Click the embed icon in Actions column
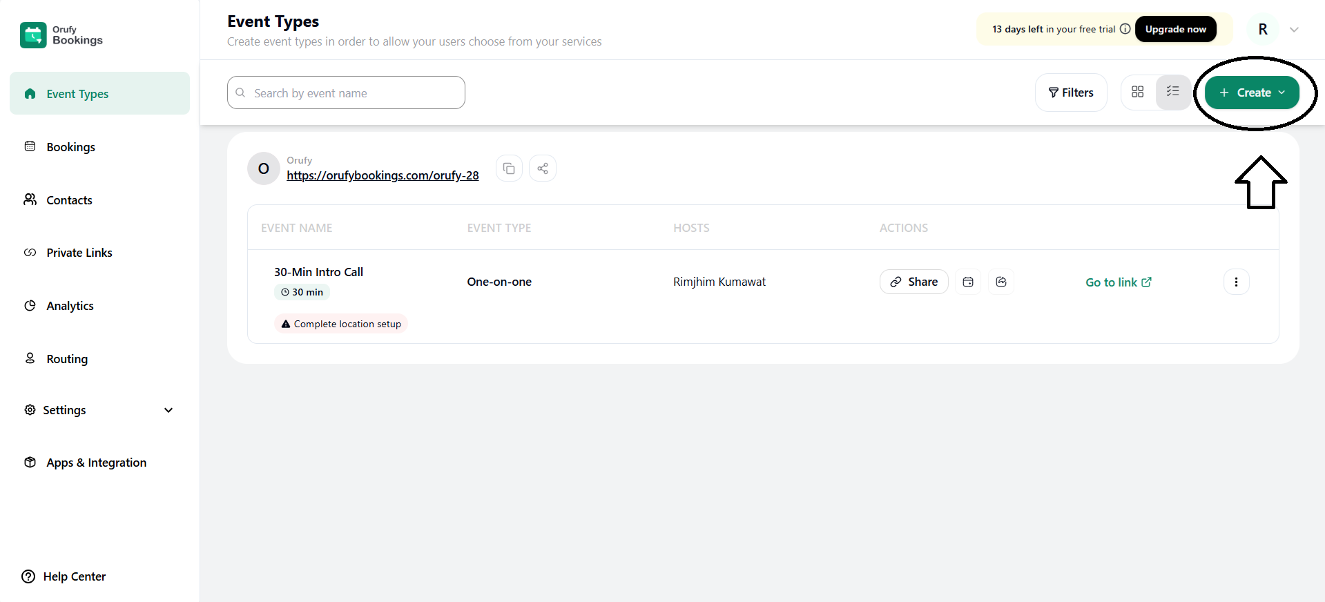 1001,282
